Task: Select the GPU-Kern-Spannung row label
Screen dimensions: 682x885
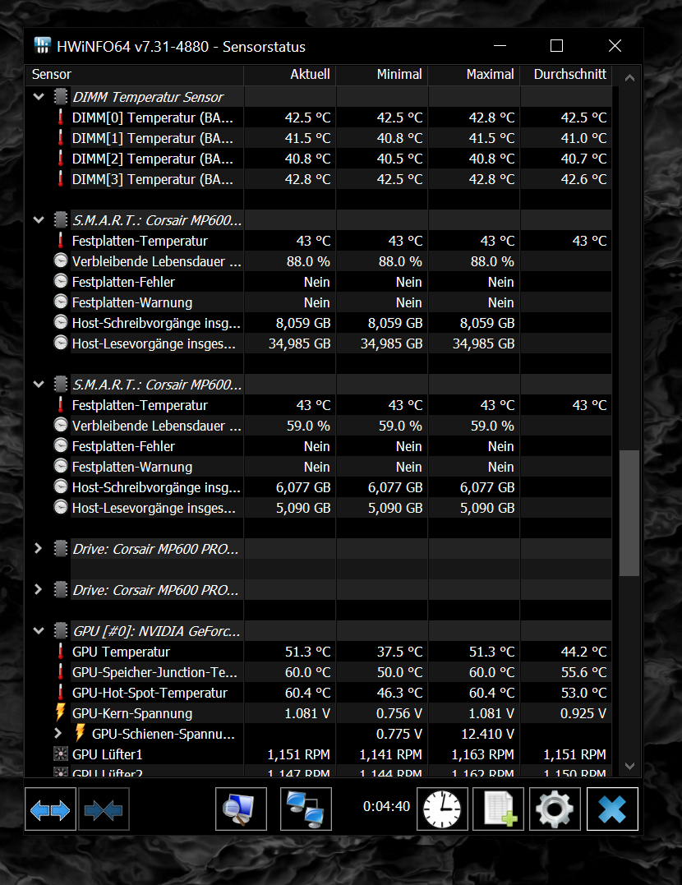Action: tap(132, 713)
